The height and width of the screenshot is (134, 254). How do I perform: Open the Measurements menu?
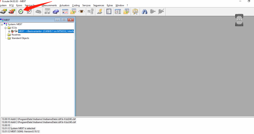coord(49,5)
